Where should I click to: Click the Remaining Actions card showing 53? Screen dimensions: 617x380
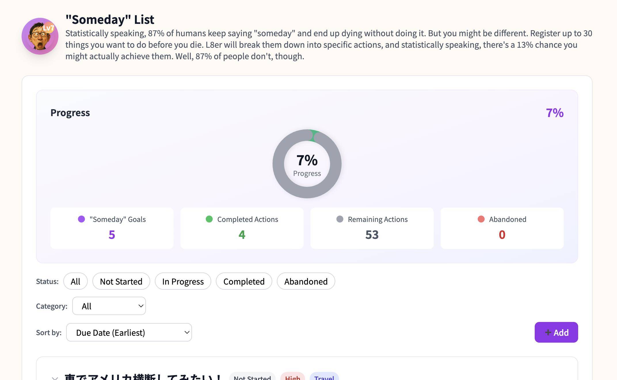click(x=372, y=228)
